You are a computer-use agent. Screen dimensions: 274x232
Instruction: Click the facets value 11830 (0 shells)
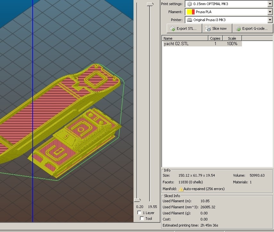190,182
